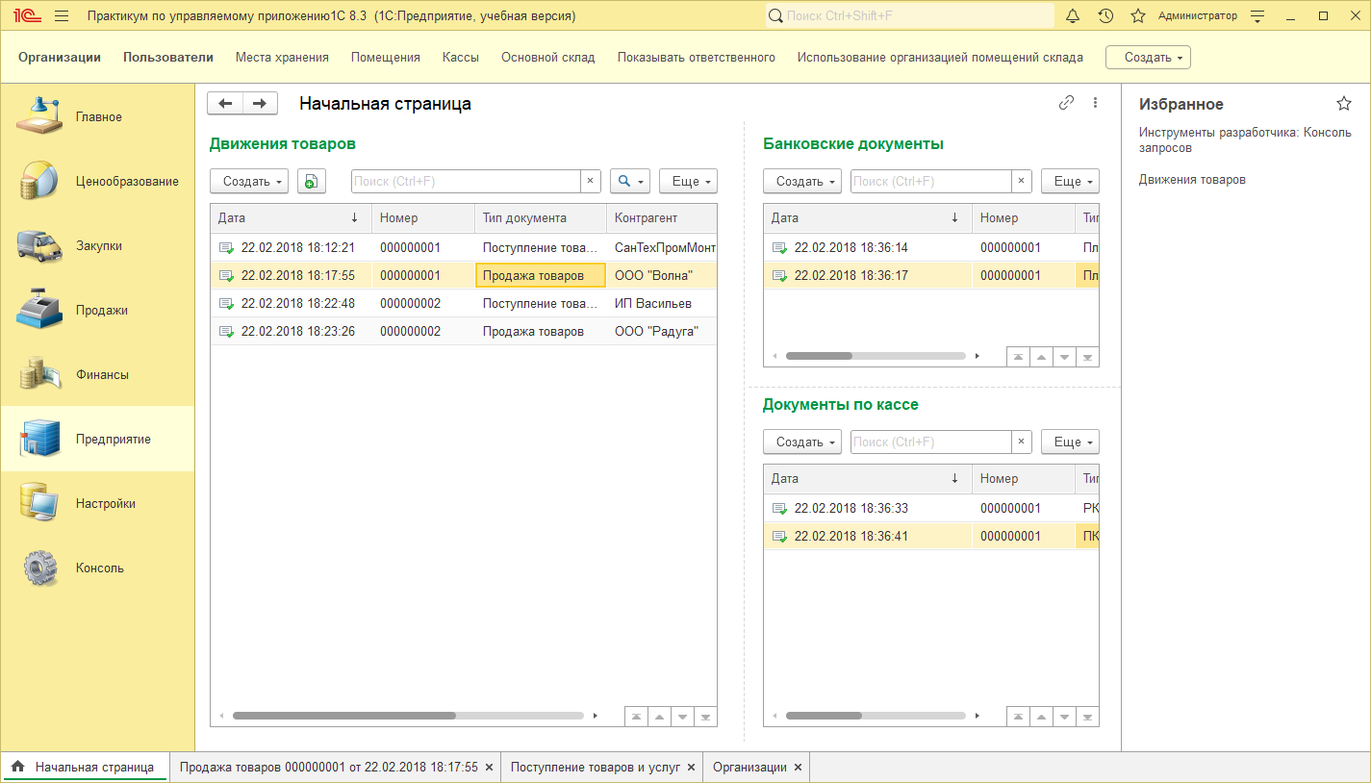Open the Основной склад command
This screenshot has height=783, width=1371.
pyautogui.click(x=548, y=58)
